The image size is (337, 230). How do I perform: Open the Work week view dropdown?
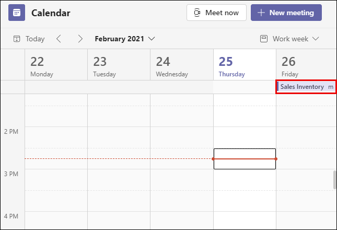(x=316, y=39)
